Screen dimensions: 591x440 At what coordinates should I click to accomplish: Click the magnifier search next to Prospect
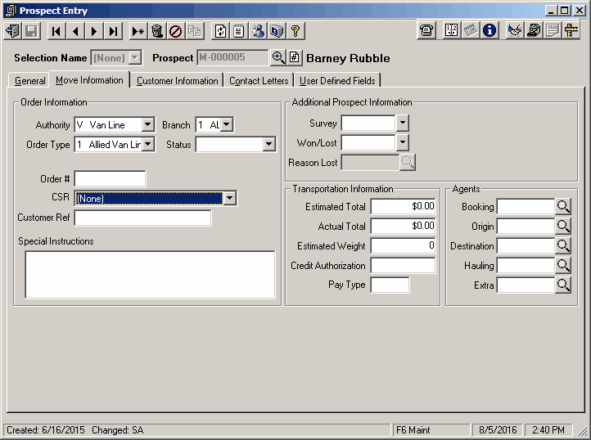click(278, 57)
